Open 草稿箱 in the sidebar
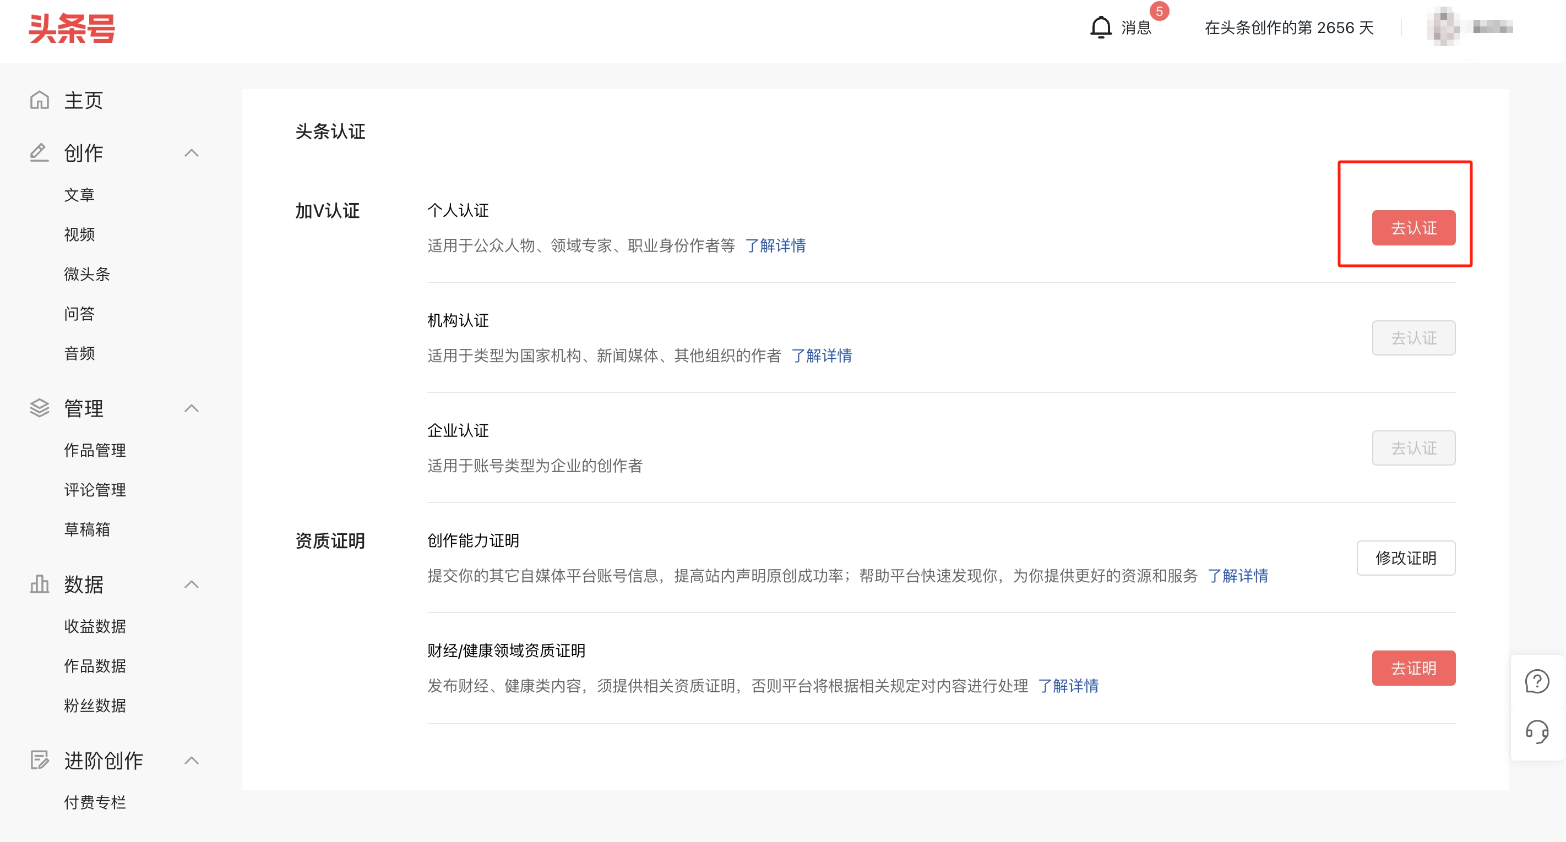This screenshot has width=1566, height=842. (x=87, y=529)
